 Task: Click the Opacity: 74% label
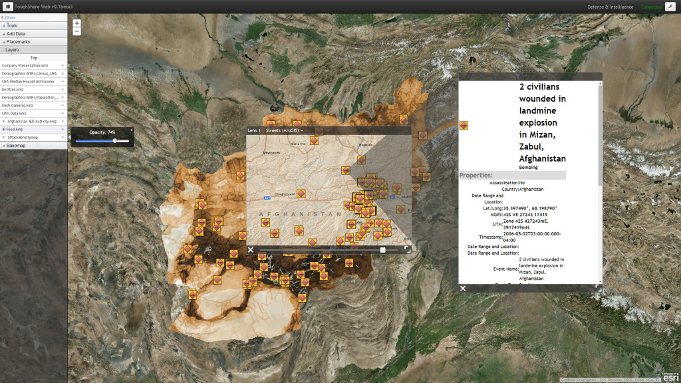[102, 132]
